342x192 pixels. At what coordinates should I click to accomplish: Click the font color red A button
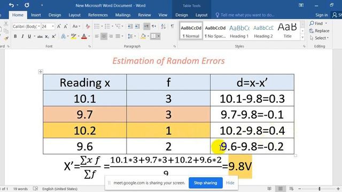[84, 36]
